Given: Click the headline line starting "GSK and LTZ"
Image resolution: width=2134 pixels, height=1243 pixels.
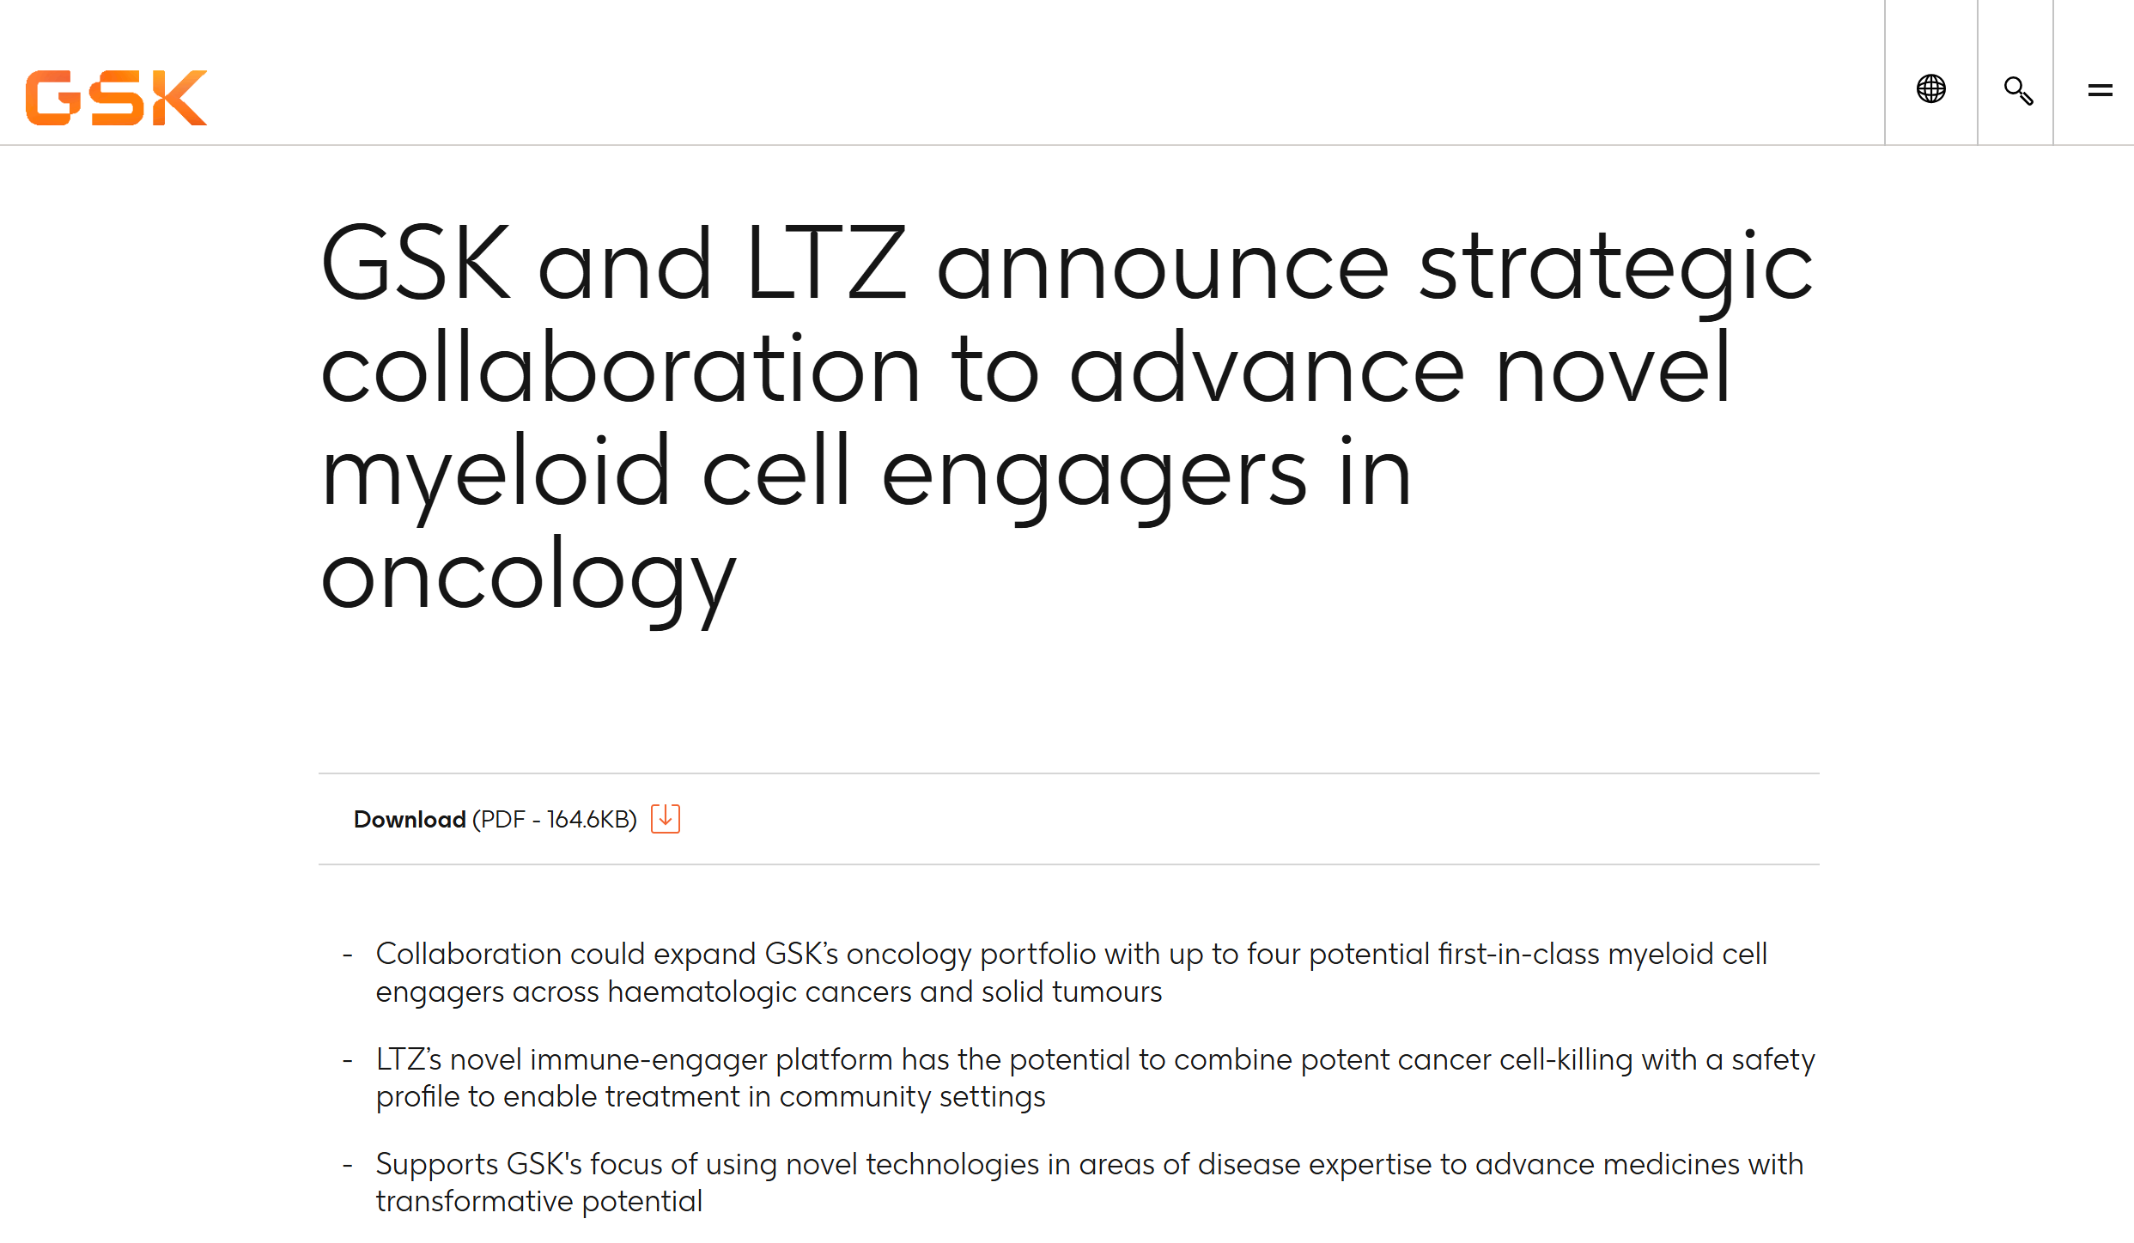Looking at the screenshot, I should click(1065, 265).
